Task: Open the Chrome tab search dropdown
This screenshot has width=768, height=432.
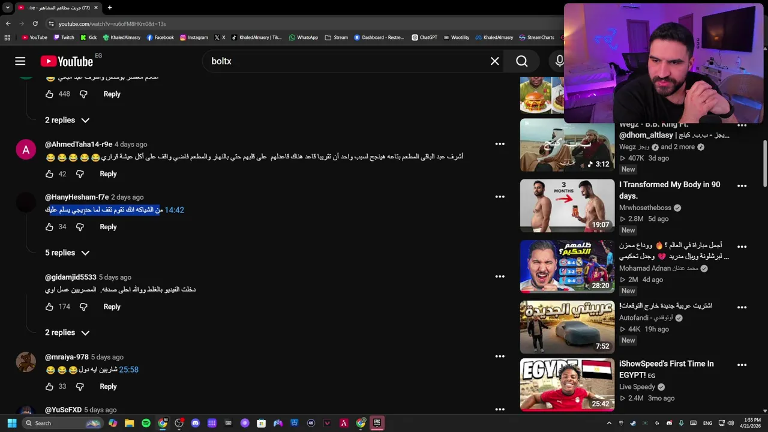Action: (7, 8)
